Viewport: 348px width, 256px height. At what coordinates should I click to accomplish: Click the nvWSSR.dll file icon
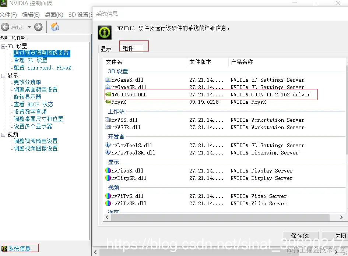coord(108,127)
